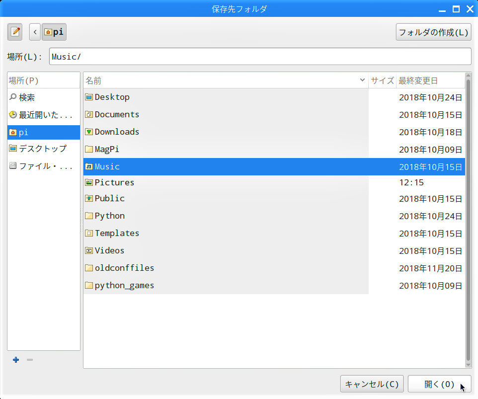Select the pi home path button
Image resolution: width=478 pixels, height=399 pixels.
(54, 32)
